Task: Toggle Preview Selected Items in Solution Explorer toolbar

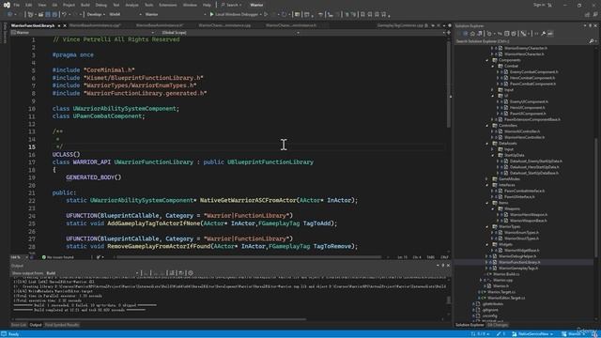Action: pos(550,34)
